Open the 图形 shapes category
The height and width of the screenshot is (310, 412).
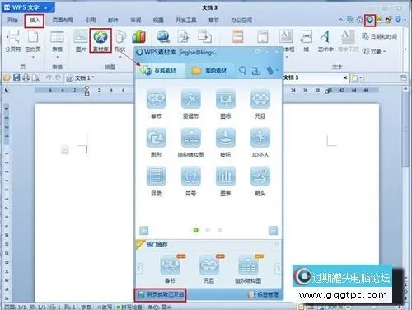tap(156, 143)
